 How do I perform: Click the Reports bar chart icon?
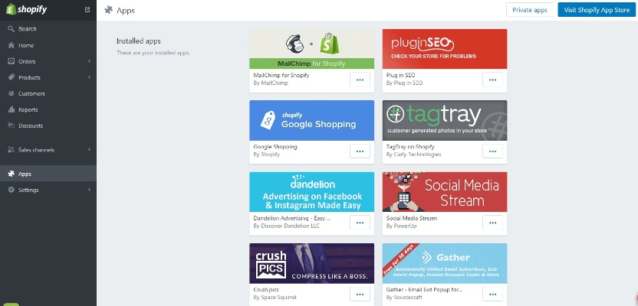point(11,109)
